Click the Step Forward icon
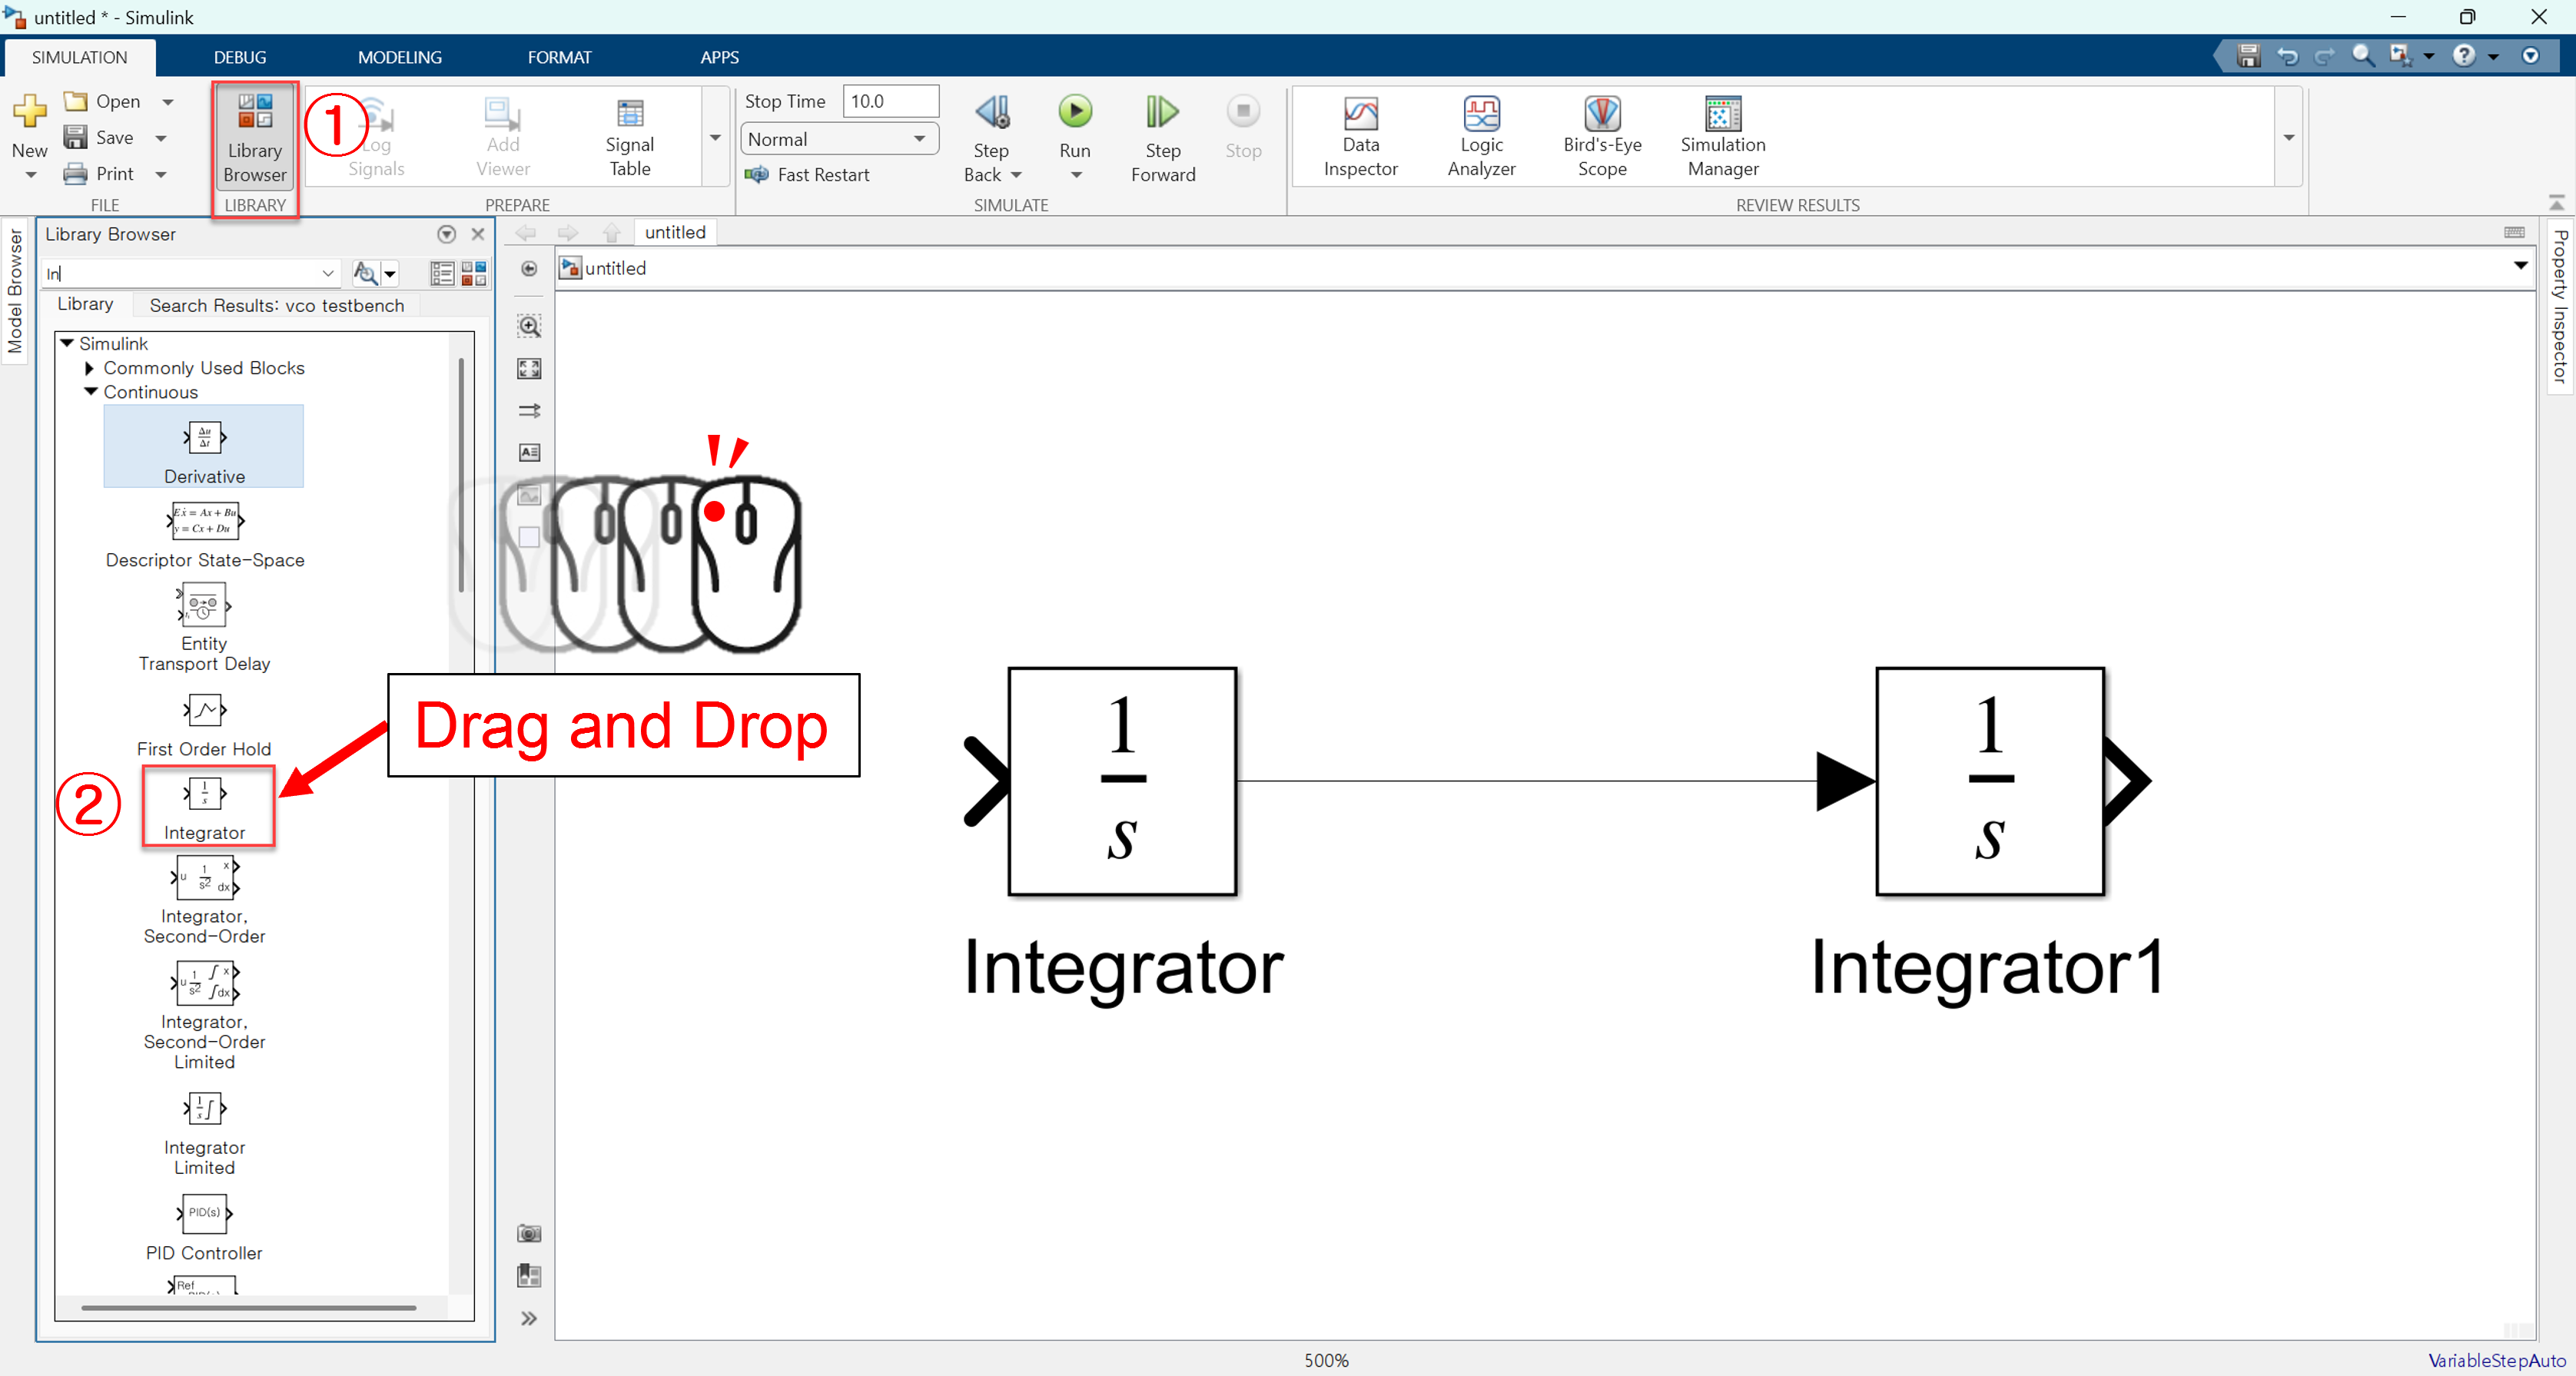This screenshot has height=1376, width=2576. click(x=1162, y=113)
